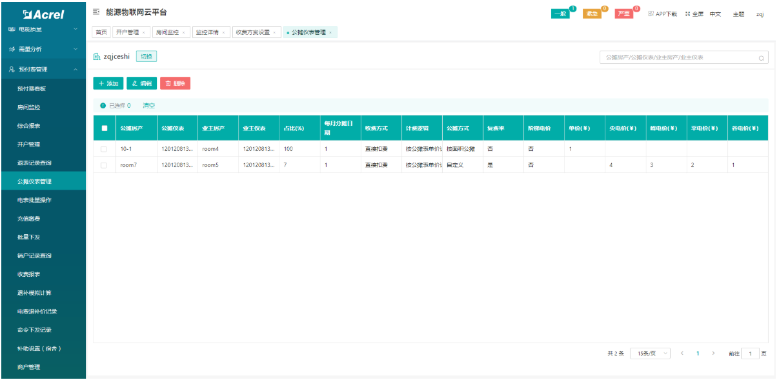The width and height of the screenshot is (779, 380).
Task: Open the 一般 alarm badge
Action: [560, 14]
